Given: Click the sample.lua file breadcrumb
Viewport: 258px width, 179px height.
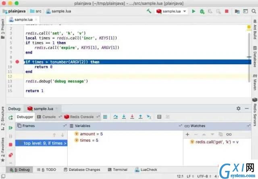Looking at the screenshot, I should (x=58, y=11).
